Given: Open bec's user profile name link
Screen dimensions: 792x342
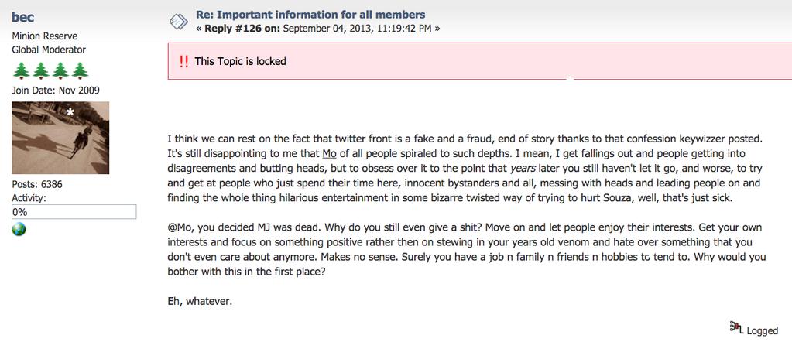Looking at the screenshot, I should pyautogui.click(x=23, y=16).
